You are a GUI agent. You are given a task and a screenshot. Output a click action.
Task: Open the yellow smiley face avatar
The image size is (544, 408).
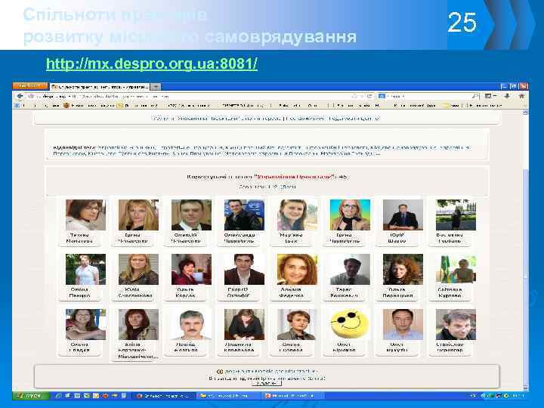click(350, 324)
